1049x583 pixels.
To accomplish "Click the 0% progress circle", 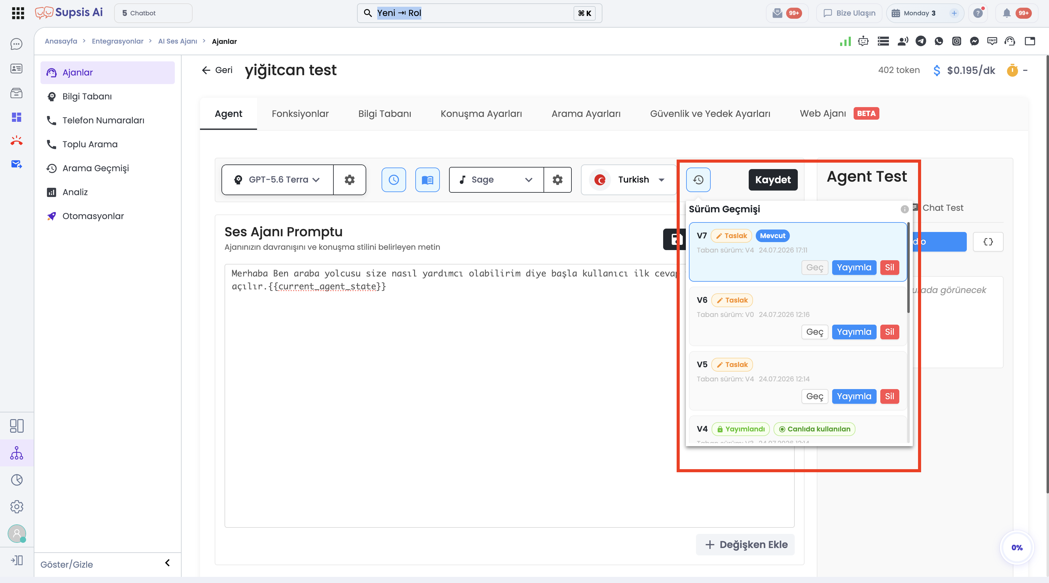I will [x=1017, y=547].
